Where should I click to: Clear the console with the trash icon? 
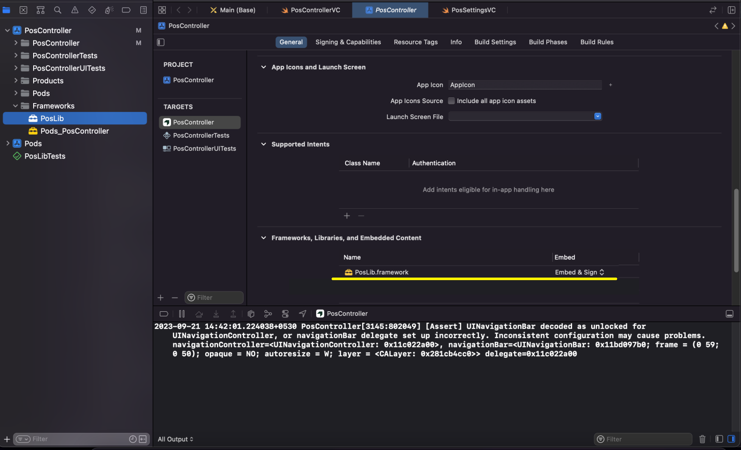(x=702, y=439)
